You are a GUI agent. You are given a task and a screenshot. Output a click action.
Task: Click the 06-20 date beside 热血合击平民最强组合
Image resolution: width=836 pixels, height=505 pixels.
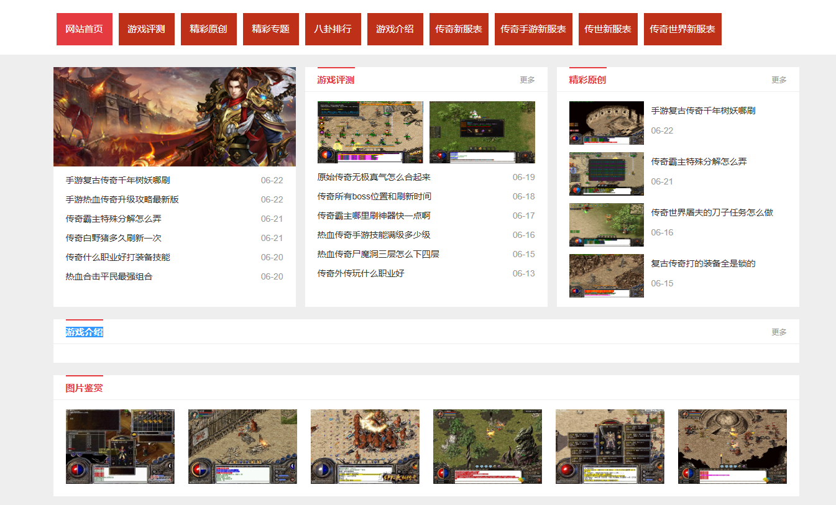[272, 277]
